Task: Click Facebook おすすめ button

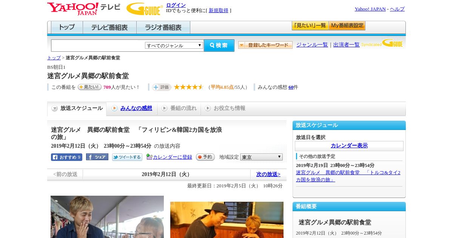Action: point(66,157)
